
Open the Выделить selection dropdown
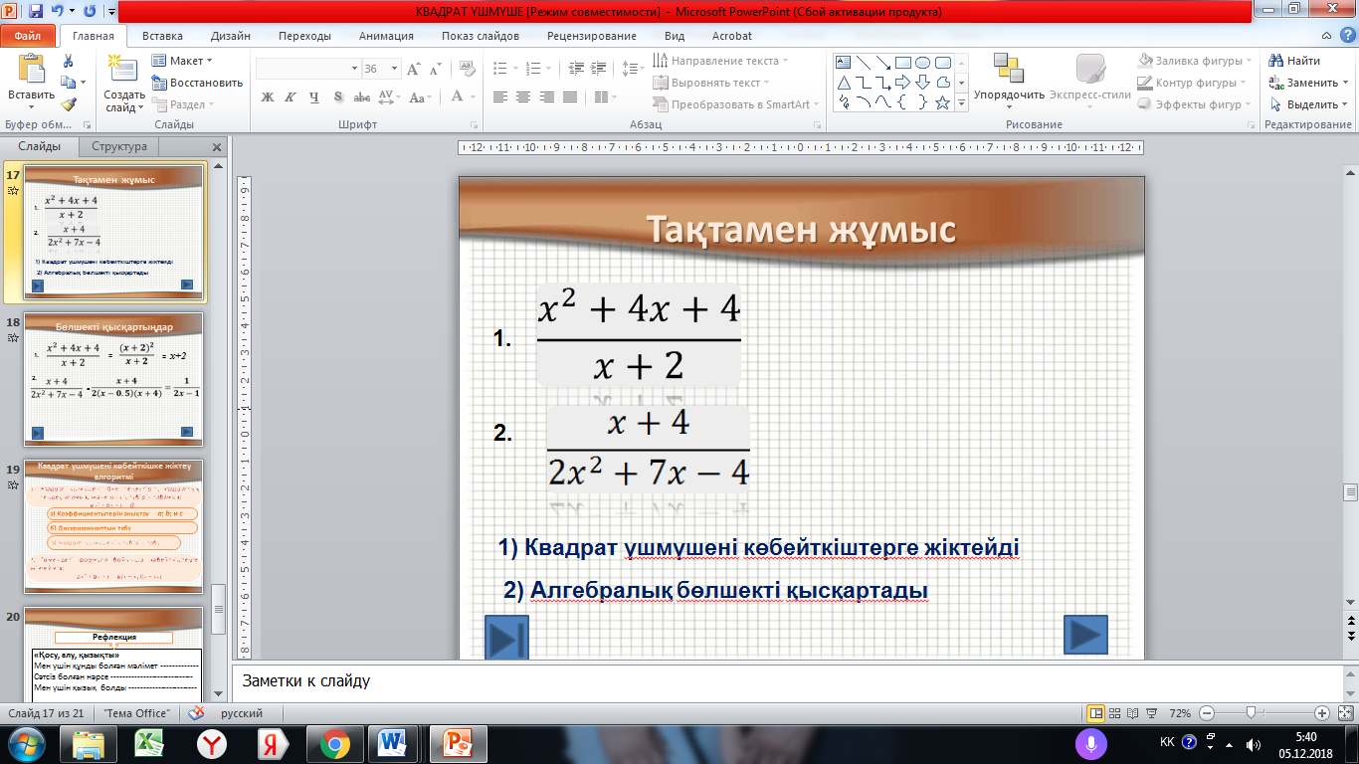1311,104
